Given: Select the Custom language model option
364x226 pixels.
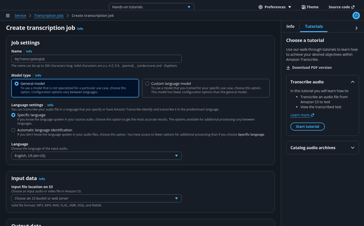Looking at the screenshot, I should point(147,84).
